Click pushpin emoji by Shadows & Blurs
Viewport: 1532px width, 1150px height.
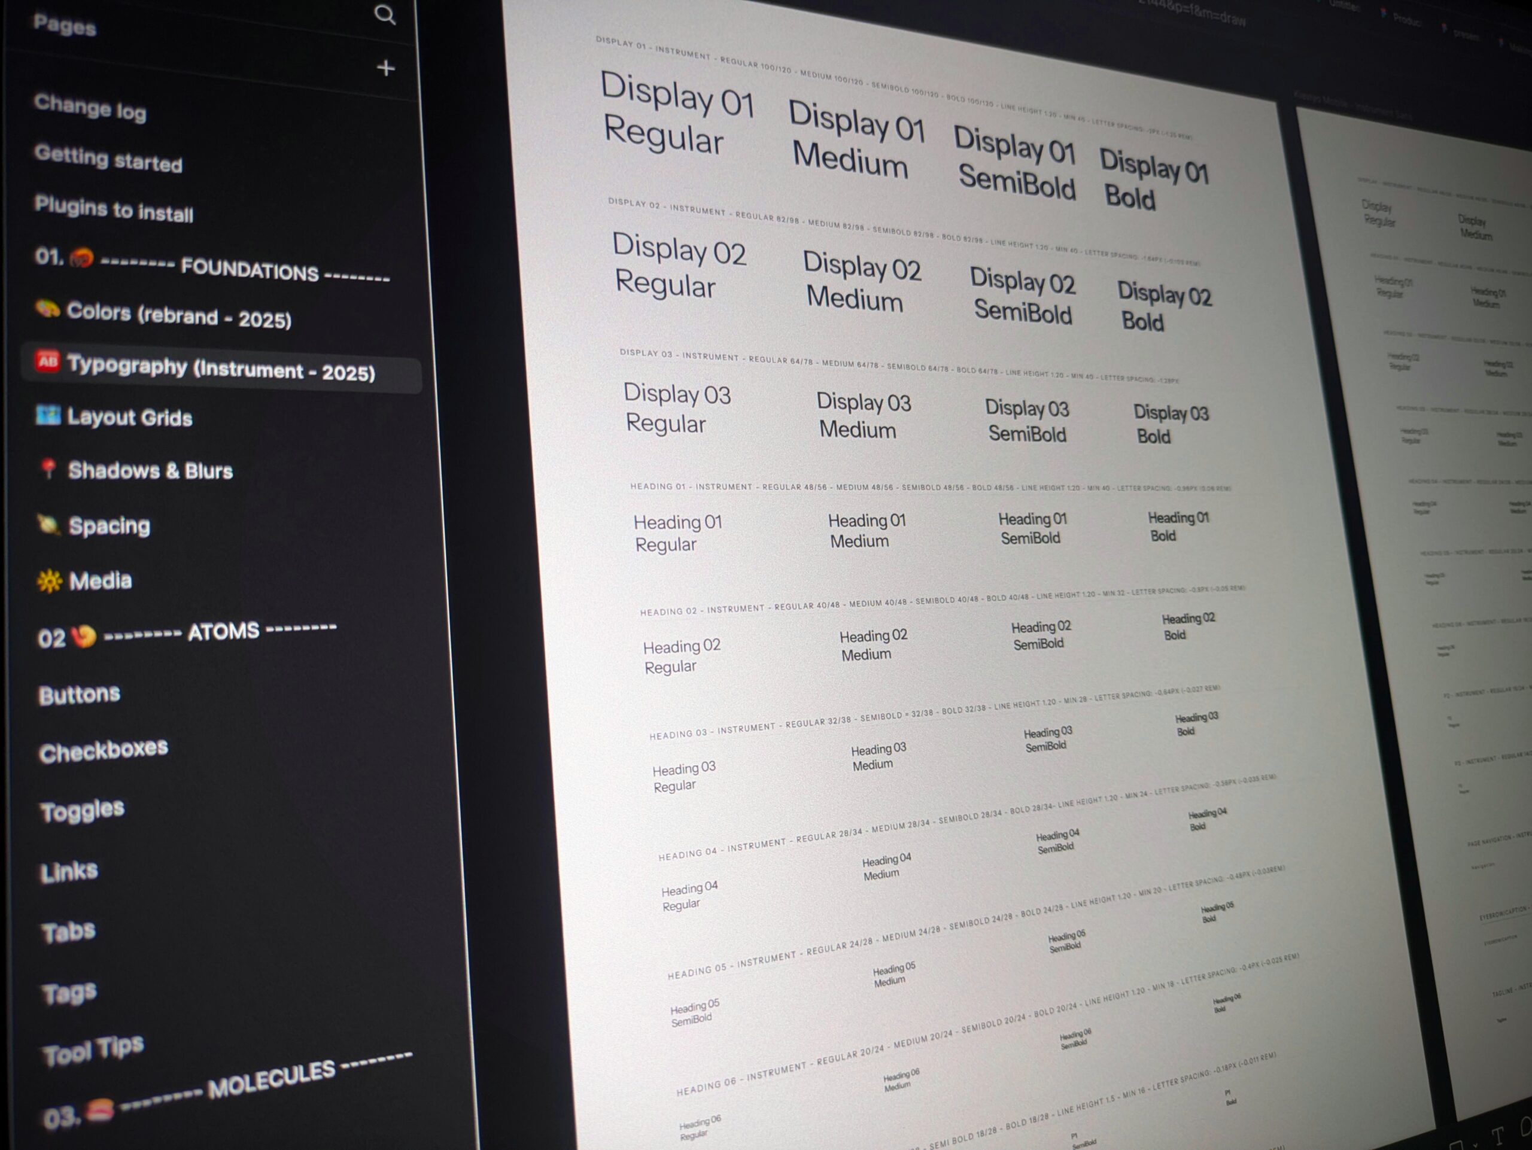(48, 468)
